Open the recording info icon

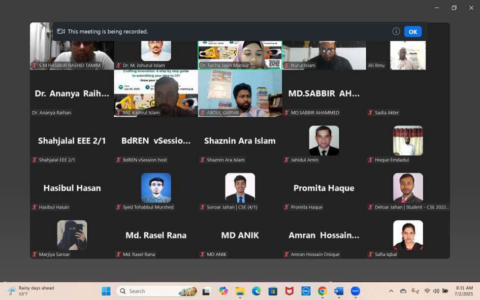396,31
